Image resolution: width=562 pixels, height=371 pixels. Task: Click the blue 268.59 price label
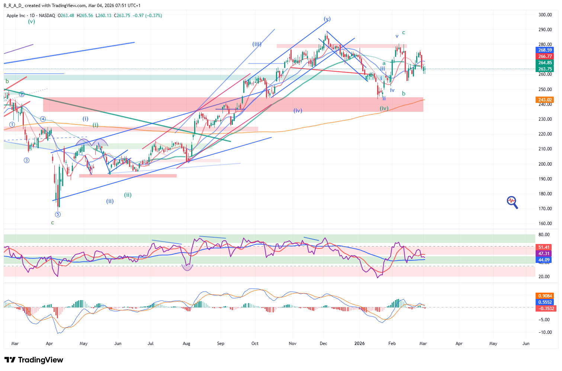point(545,50)
